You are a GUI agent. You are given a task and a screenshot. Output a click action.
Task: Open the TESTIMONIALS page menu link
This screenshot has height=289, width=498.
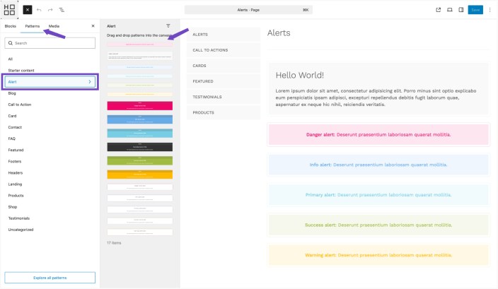pyautogui.click(x=207, y=97)
